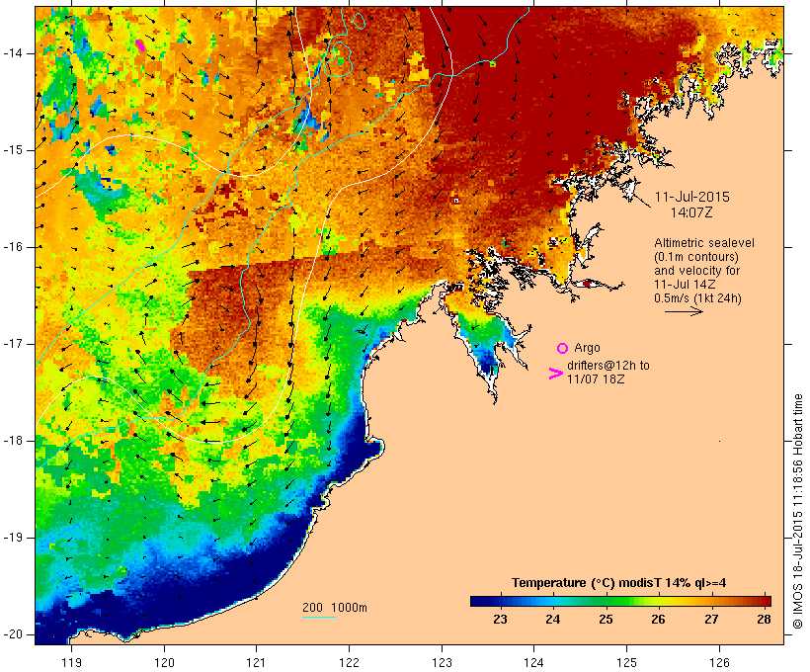Screen dimensions: 810x672
Task: Click the '121' longitude axis label
Action: 256,662
